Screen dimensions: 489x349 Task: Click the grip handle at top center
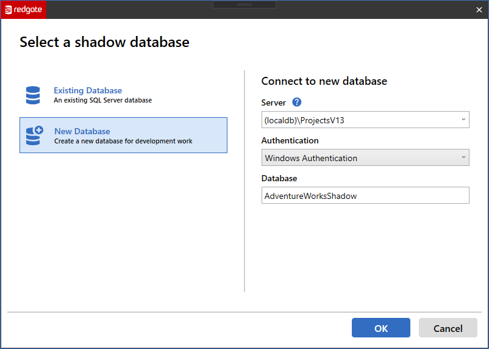(245, 5)
